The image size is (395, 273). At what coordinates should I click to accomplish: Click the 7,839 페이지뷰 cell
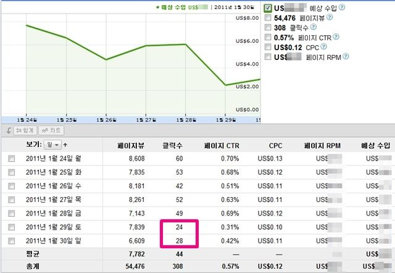[136, 227]
